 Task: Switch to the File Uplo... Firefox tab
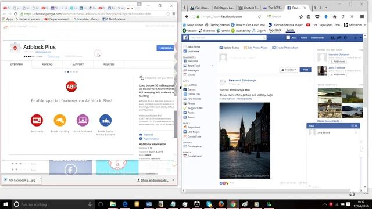200,8
